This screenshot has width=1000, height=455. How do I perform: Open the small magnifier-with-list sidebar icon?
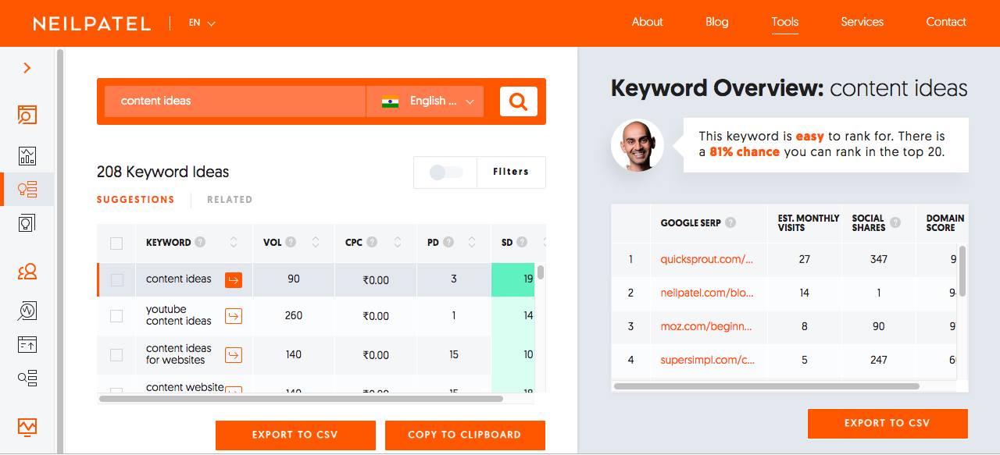[x=27, y=379]
